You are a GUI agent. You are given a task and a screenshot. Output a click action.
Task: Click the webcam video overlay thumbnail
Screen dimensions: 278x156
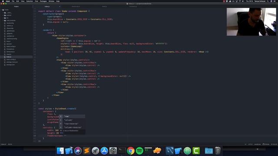pos(251,22)
